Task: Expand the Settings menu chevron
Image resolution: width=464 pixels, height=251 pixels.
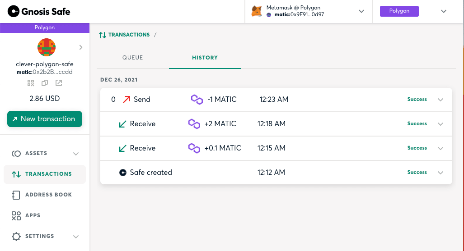Action: 76,237
